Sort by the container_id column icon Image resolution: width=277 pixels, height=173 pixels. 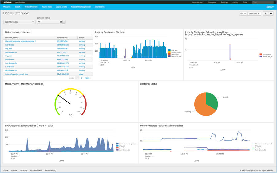(x=68, y=38)
